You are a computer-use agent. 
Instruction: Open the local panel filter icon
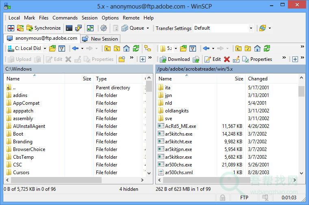[x=62, y=48]
